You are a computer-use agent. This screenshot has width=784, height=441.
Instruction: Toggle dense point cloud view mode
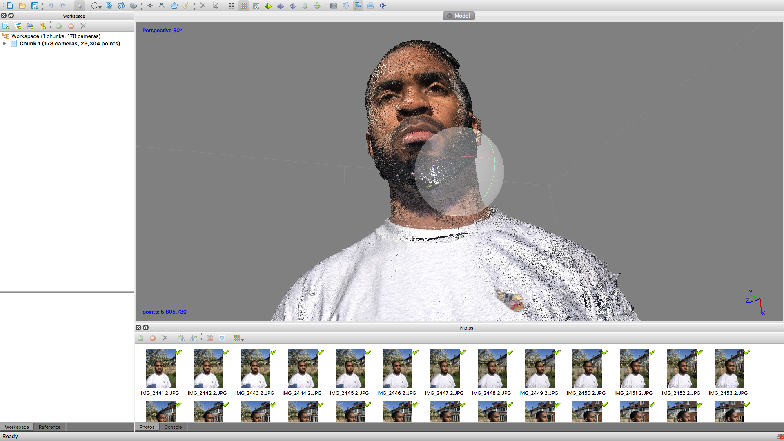244,6
